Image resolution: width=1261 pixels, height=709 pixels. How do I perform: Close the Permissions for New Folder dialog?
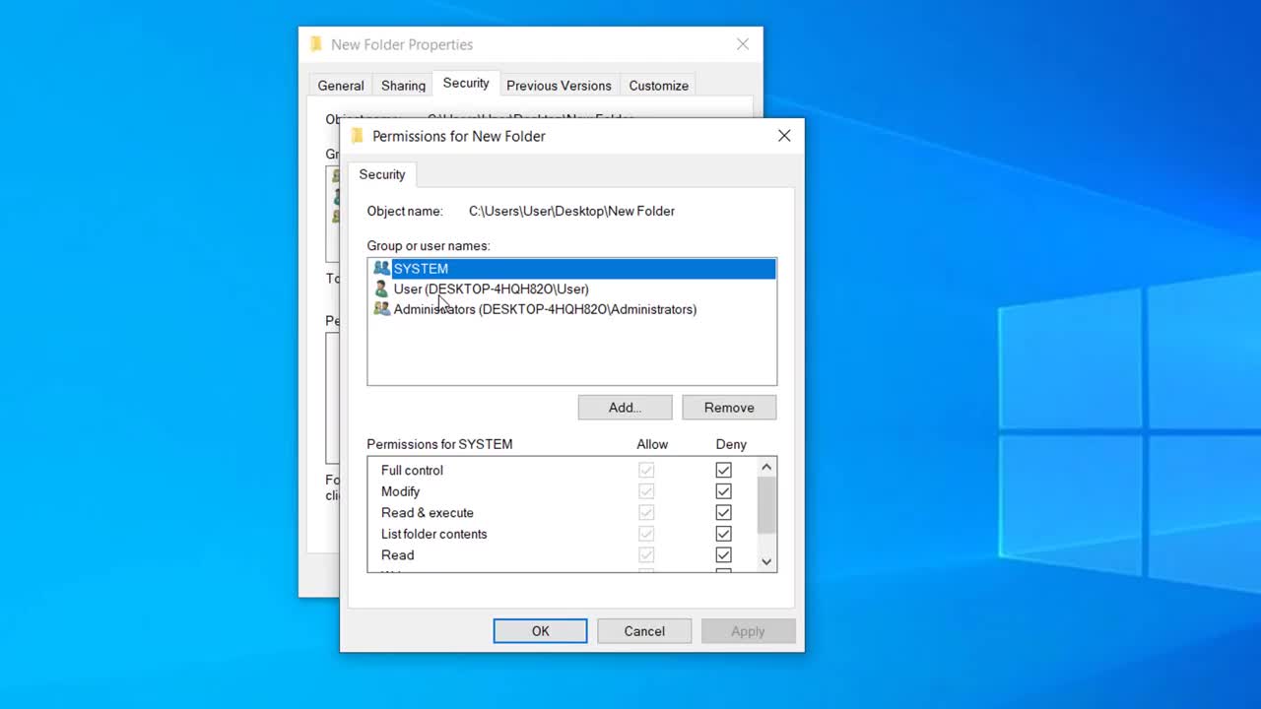tap(784, 136)
